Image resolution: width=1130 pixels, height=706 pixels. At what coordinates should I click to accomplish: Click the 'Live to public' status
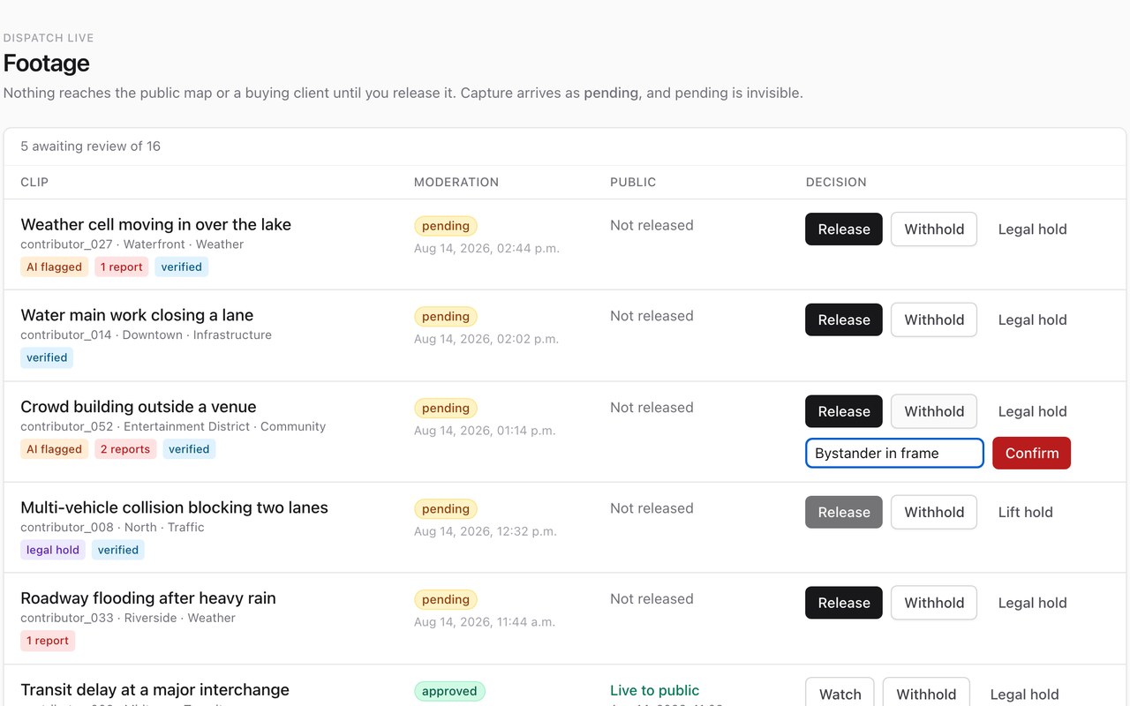(654, 690)
